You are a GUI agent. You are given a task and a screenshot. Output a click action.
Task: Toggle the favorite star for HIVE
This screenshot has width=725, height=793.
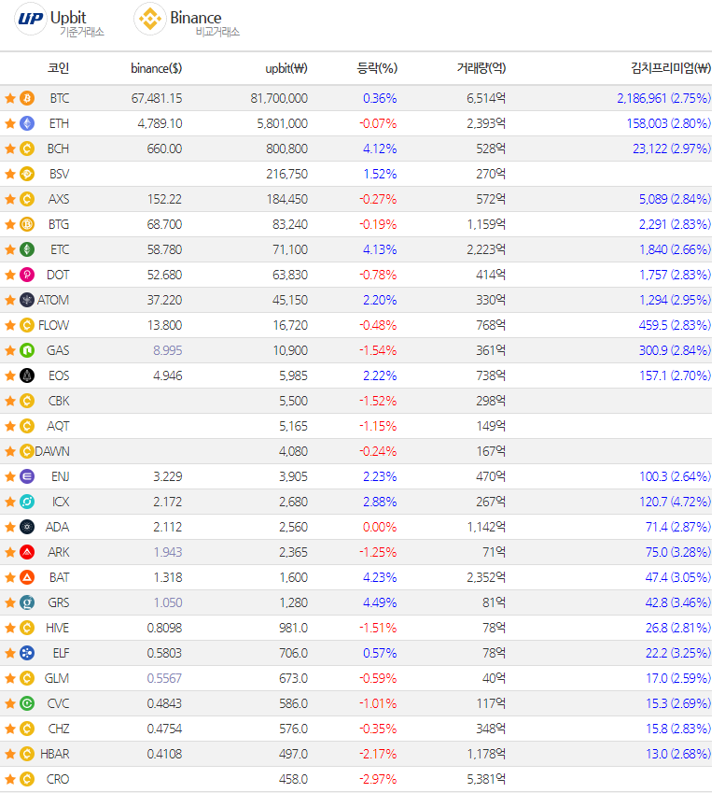10,628
